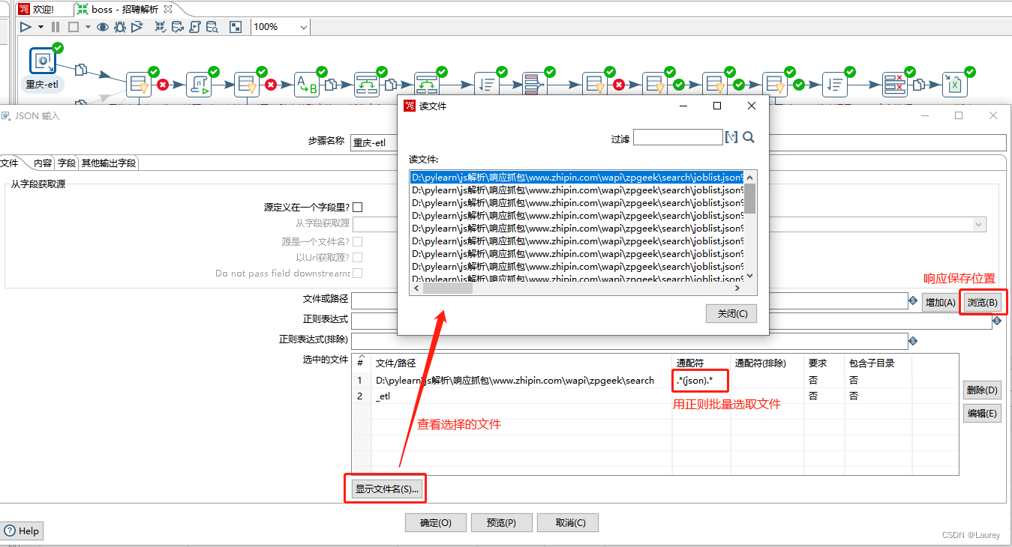Click scroll-down arrow of 读文件 list
The width and height of the screenshot is (1012, 547).
[749, 276]
